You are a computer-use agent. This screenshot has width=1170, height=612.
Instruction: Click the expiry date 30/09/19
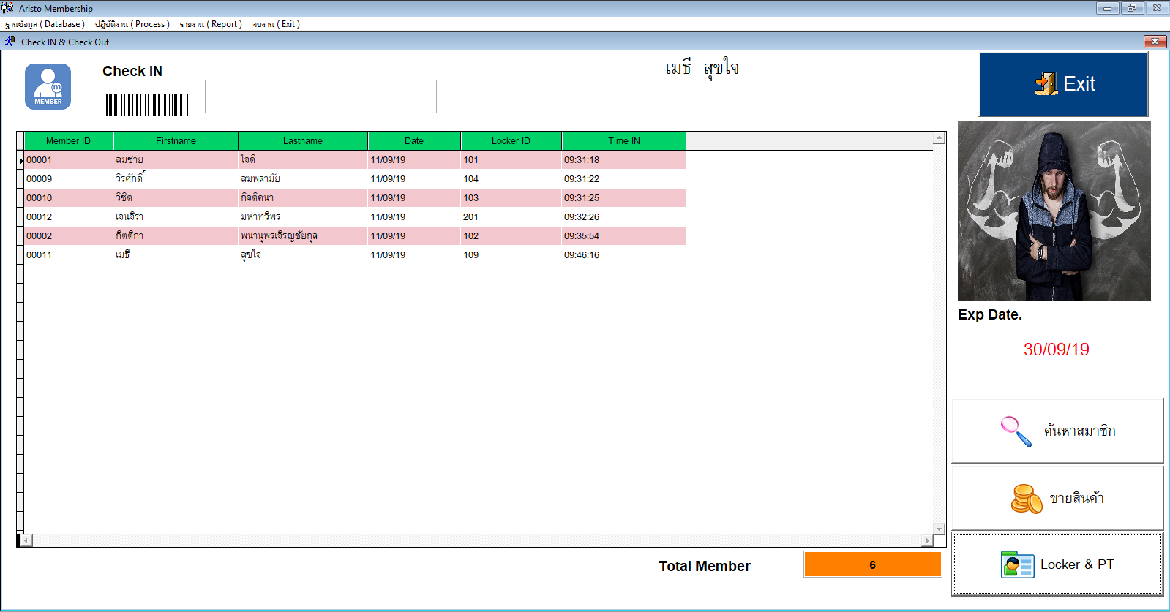pyautogui.click(x=1056, y=350)
